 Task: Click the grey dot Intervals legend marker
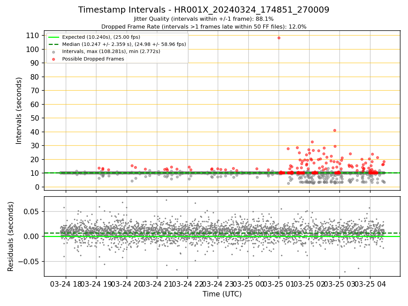click(x=54, y=52)
